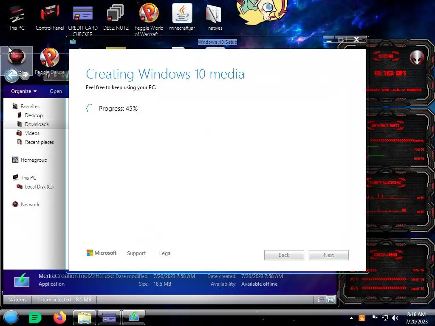
Task: Open network tray icon
Action: [385, 318]
